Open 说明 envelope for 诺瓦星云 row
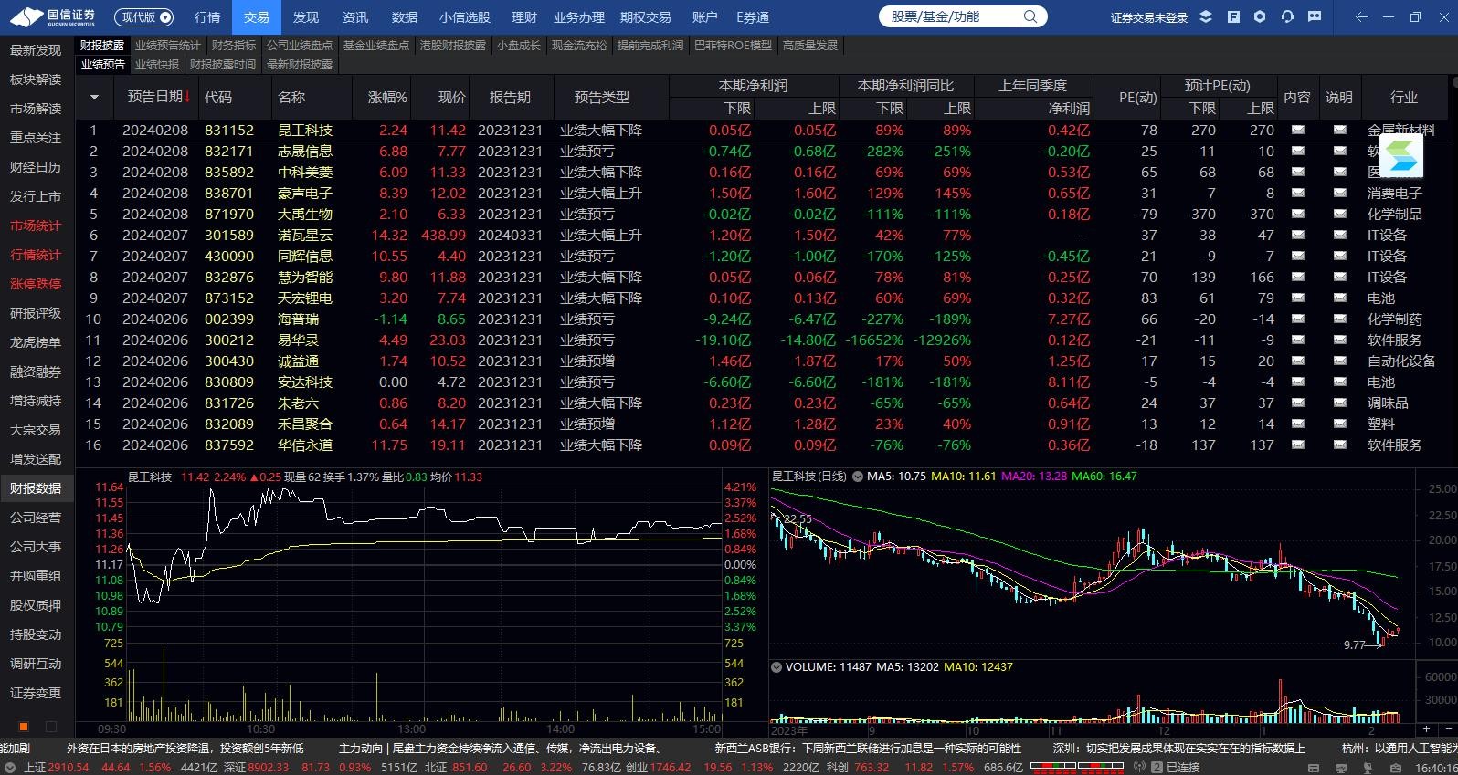 coord(1339,235)
